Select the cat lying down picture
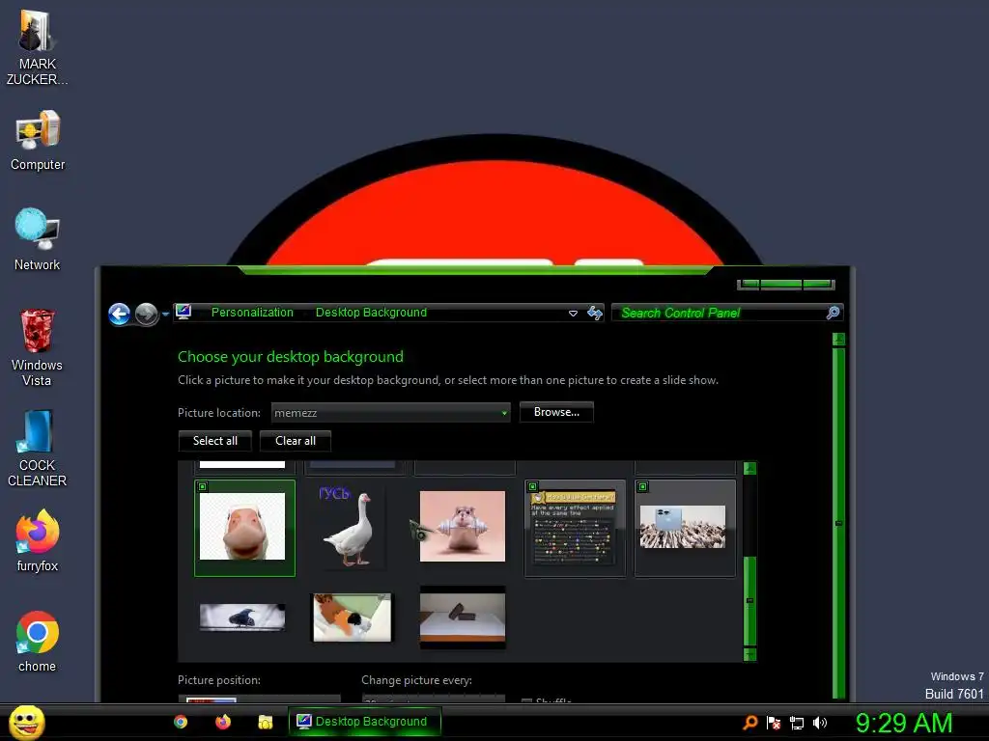Image resolution: width=989 pixels, height=741 pixels. tap(353, 617)
